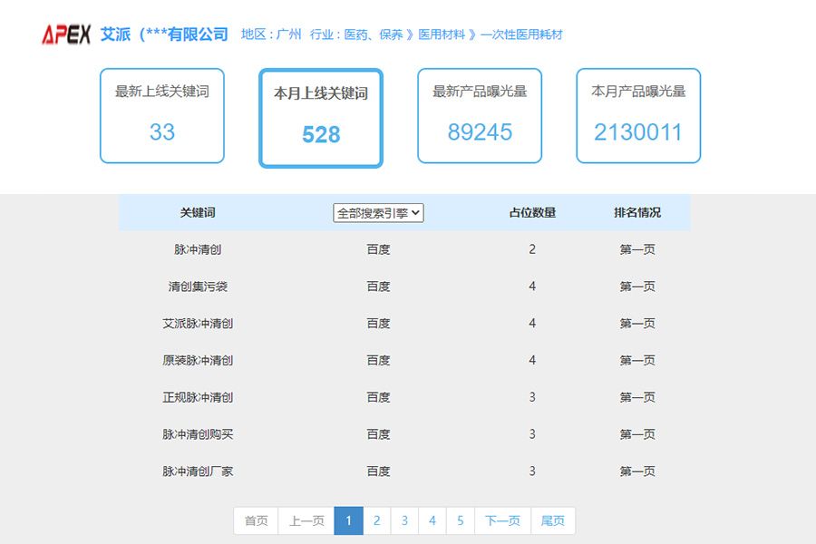Click the 本月产品曝光量 card showing 2130011
Screen dimensions: 816x544
click(x=637, y=116)
